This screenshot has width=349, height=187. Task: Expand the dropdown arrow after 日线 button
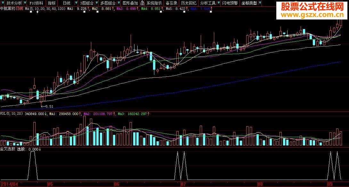[76, 3]
